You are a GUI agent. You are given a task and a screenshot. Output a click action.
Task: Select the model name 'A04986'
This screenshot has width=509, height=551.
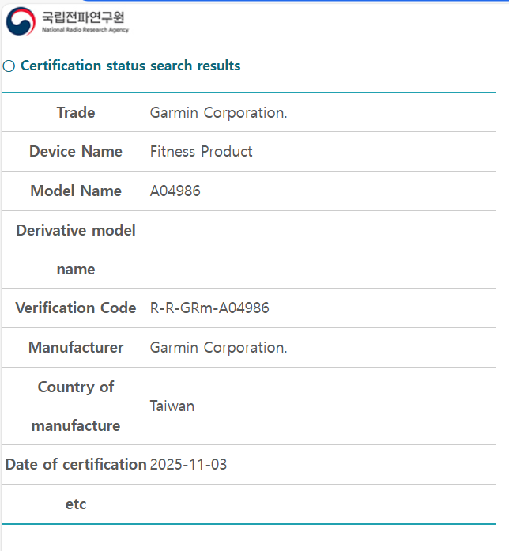pyautogui.click(x=175, y=191)
